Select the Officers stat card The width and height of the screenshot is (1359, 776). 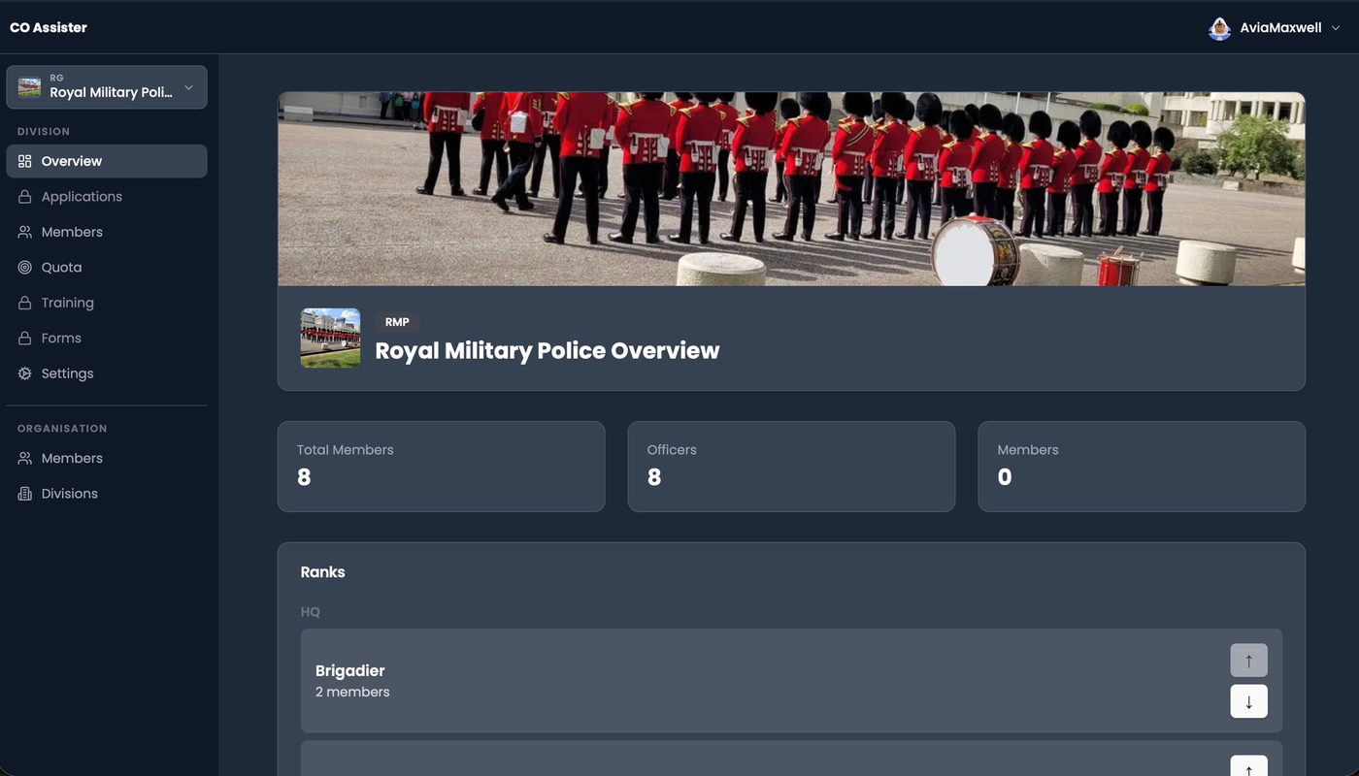point(791,467)
